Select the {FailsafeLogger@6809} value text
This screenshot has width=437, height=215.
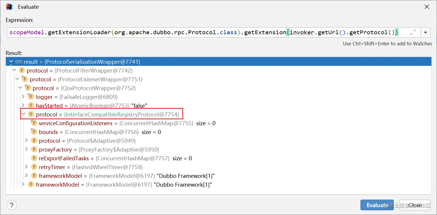89,97
